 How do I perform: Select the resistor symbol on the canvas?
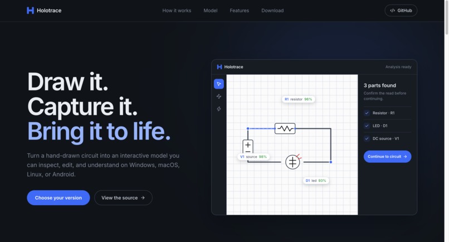285,128
